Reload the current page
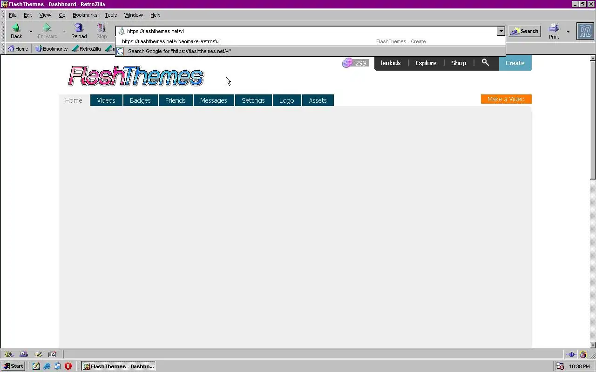This screenshot has height=372, width=596. [79, 31]
